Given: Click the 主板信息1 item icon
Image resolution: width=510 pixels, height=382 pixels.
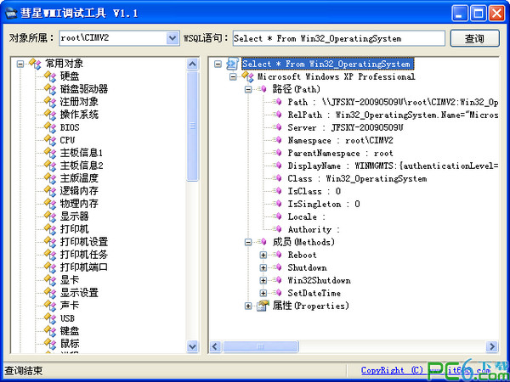Looking at the screenshot, I should (x=50, y=153).
